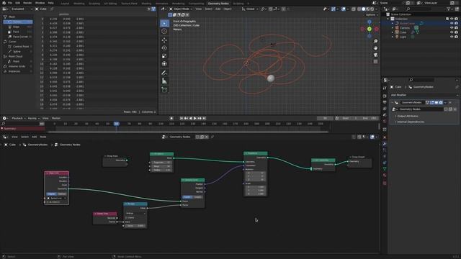
Task: Select the Measure tool in viewport toolbar
Action: 164,81
